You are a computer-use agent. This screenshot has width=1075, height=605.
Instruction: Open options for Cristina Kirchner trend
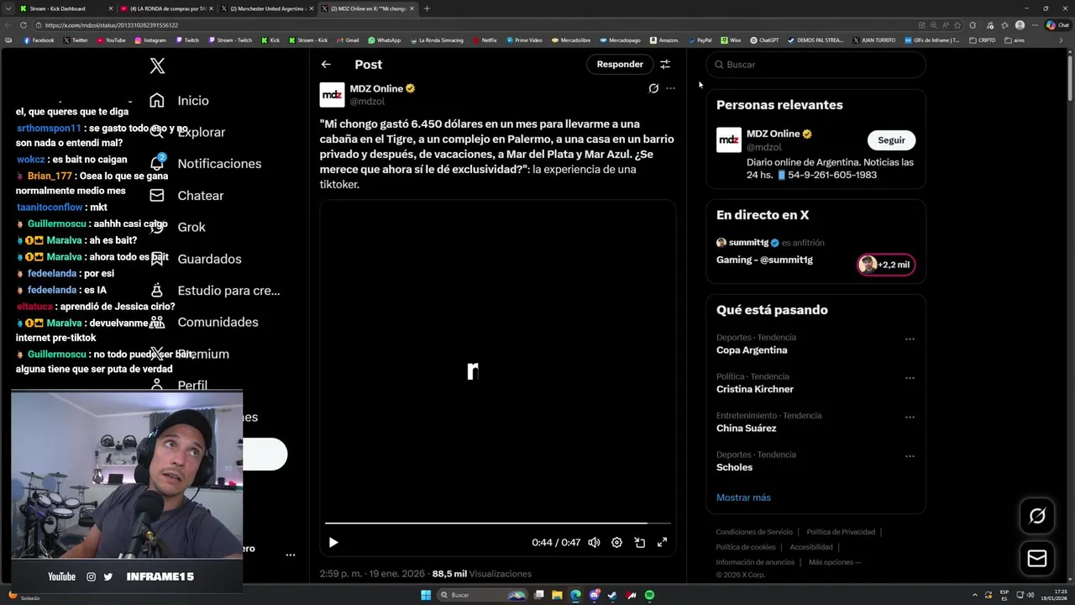pos(910,378)
